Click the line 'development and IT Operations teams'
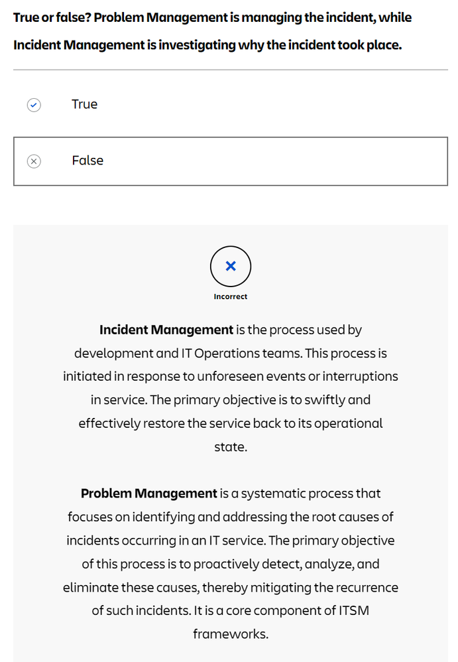The image size is (458, 662). click(x=231, y=353)
